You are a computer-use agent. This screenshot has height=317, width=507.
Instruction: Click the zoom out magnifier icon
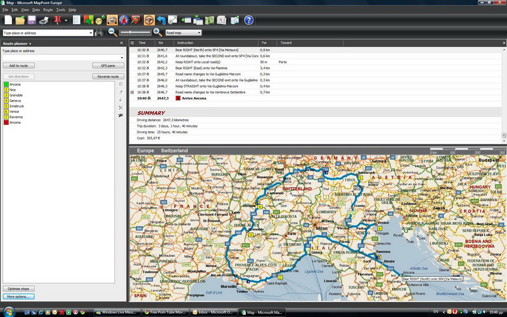click(112, 32)
